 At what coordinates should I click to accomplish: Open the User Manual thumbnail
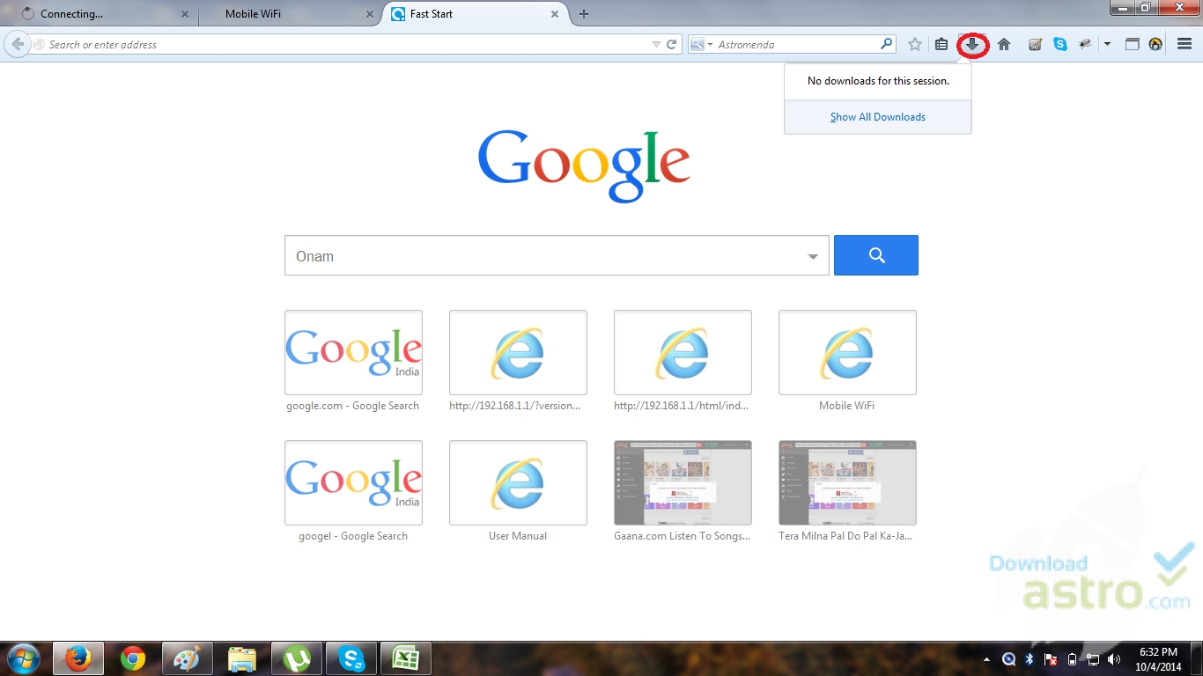coord(518,482)
